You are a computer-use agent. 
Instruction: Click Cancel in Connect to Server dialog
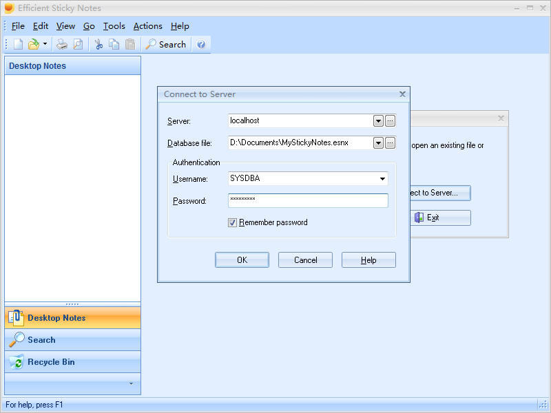(x=305, y=260)
